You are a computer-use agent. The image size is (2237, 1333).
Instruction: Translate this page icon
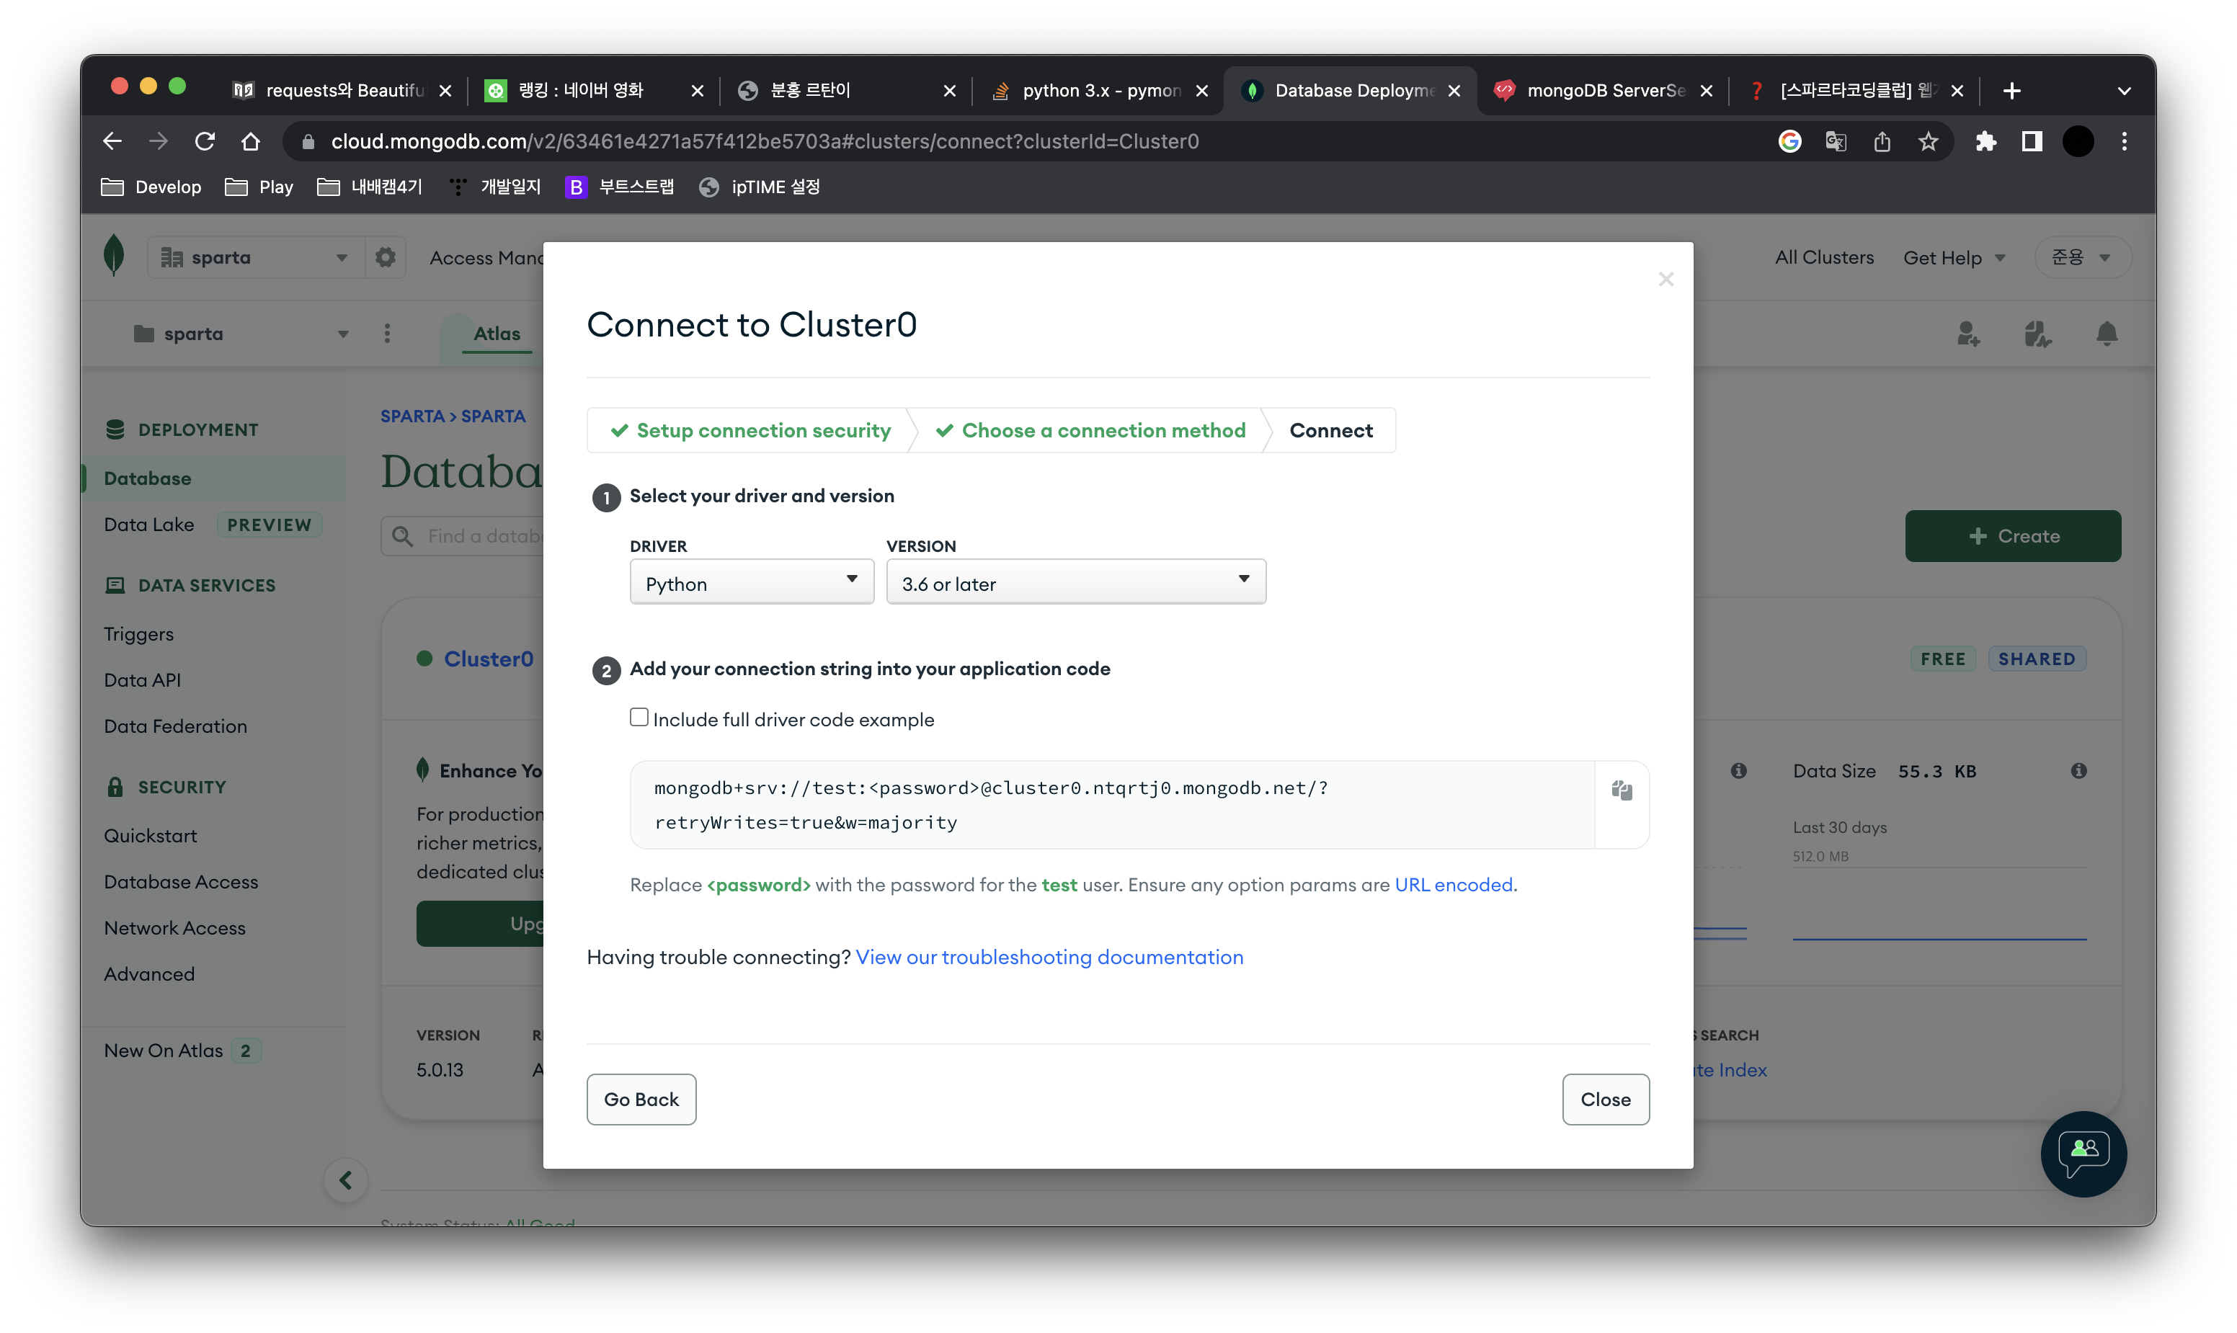pos(1836,141)
